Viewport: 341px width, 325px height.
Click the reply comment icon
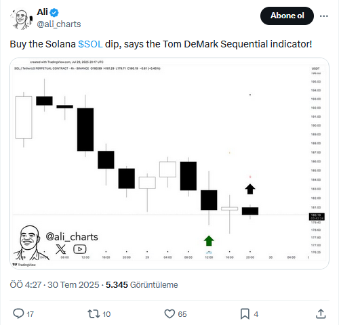(x=18, y=313)
